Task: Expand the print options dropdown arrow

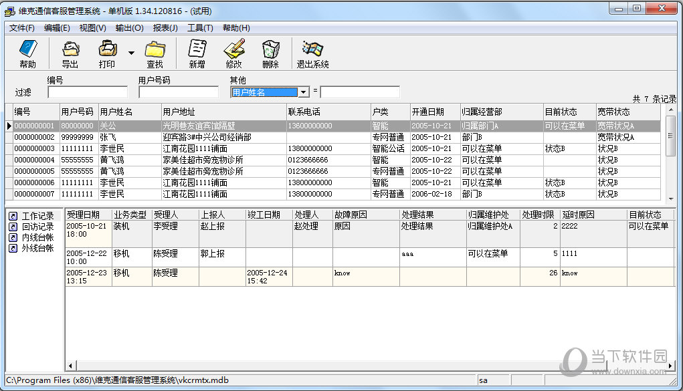Action: click(x=131, y=53)
